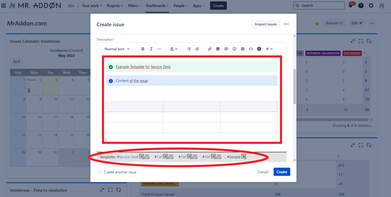
Task: Open the Normal text style dropdown
Action: tap(117, 49)
